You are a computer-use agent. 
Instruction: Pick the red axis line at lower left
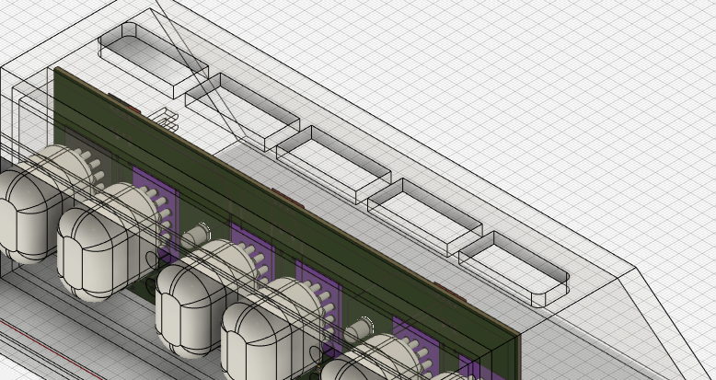(x=52, y=350)
